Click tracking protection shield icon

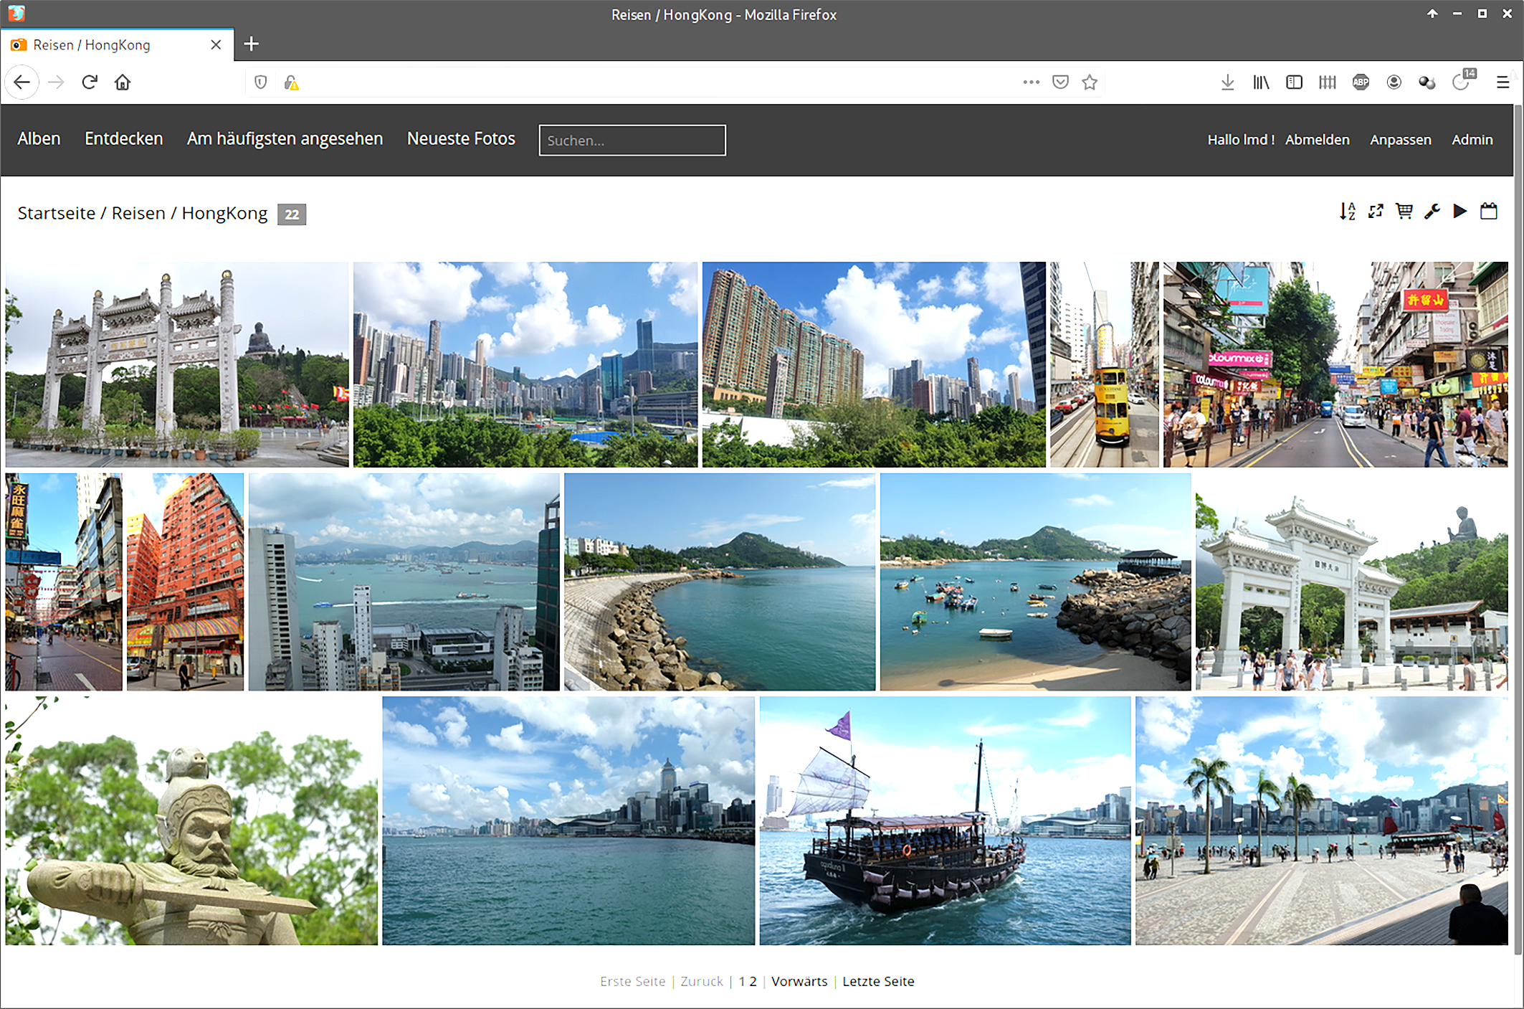tap(261, 82)
